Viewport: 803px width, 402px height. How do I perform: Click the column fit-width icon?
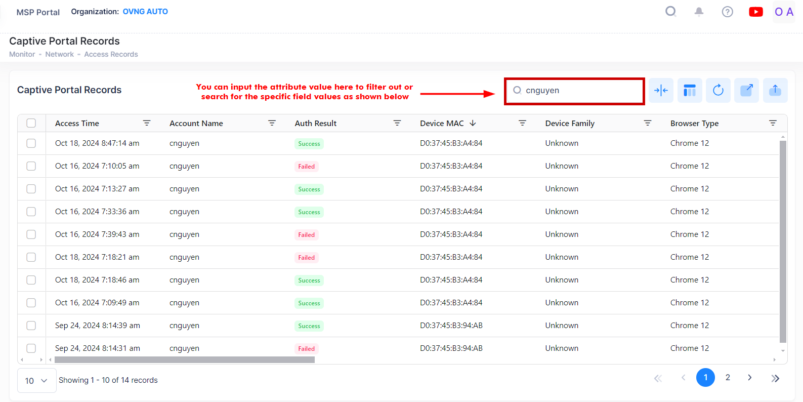(661, 91)
